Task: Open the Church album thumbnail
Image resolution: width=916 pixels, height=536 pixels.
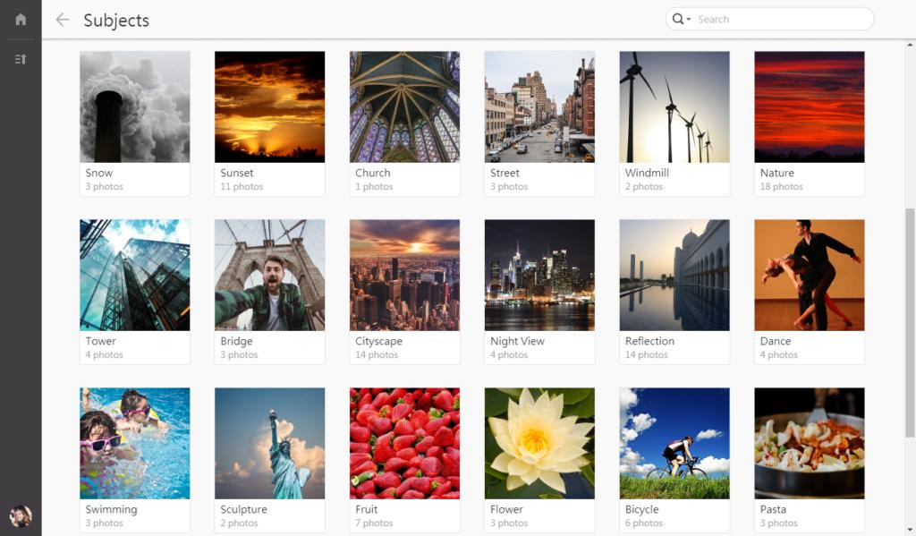Action: coord(405,107)
